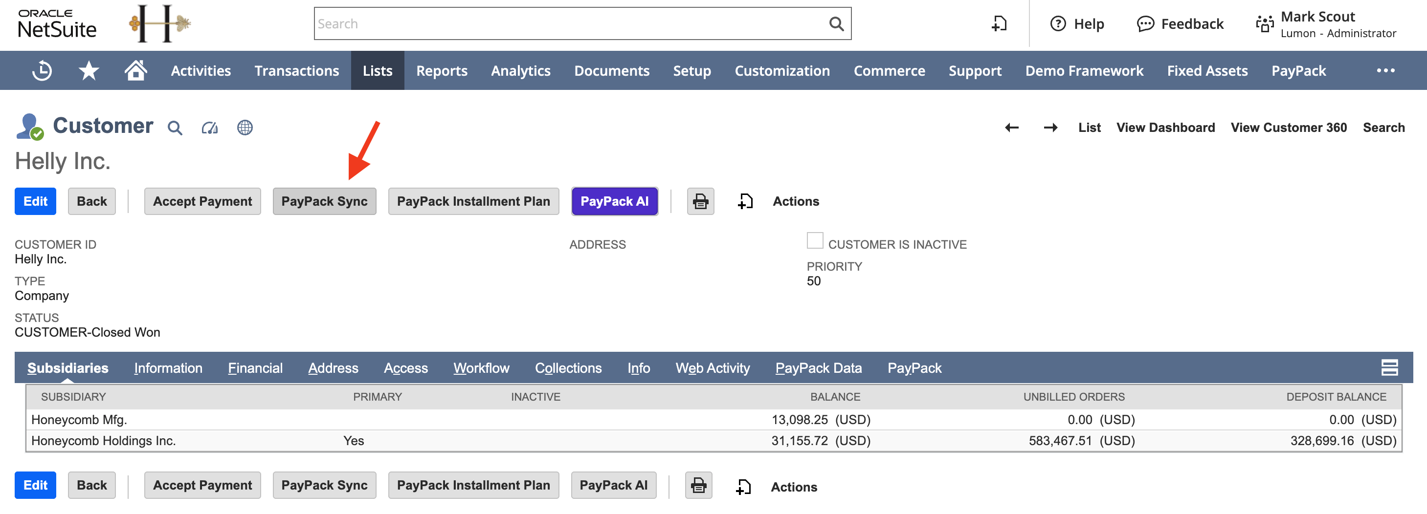The height and width of the screenshot is (514, 1427).
Task: Open the View Customer 360 link
Action: click(1289, 128)
